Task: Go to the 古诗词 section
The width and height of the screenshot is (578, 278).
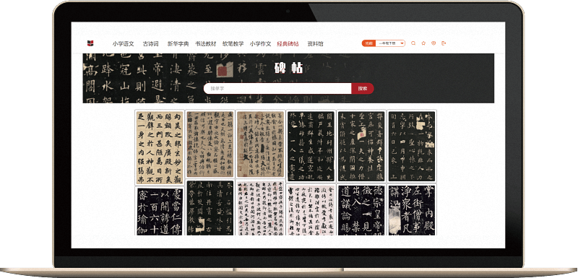Action: tap(151, 44)
